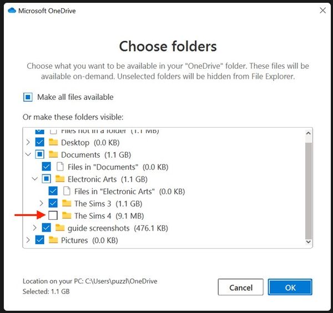This screenshot has width=333, height=313.
Task: Click the Pictures folder icon
Action: (53, 240)
